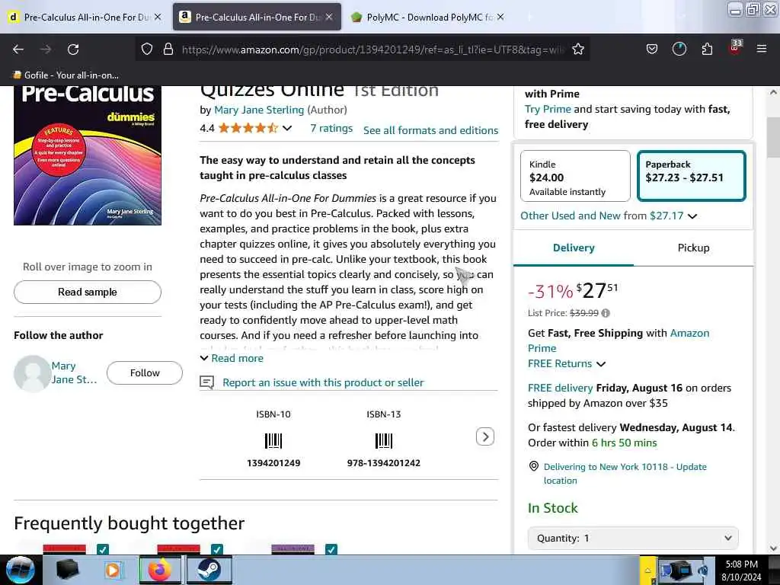Open the Read sample button
Screen dimensions: 780x585
(88, 292)
